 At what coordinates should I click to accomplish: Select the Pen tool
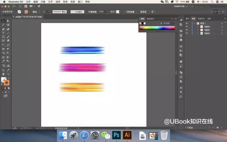[x=3, y=29]
